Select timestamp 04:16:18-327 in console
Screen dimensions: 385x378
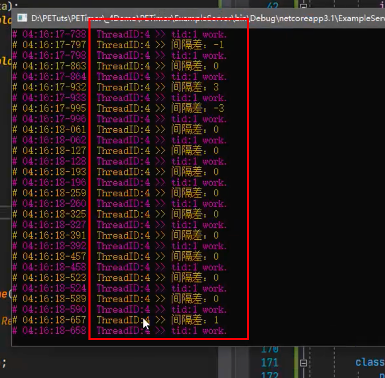[x=54, y=225]
